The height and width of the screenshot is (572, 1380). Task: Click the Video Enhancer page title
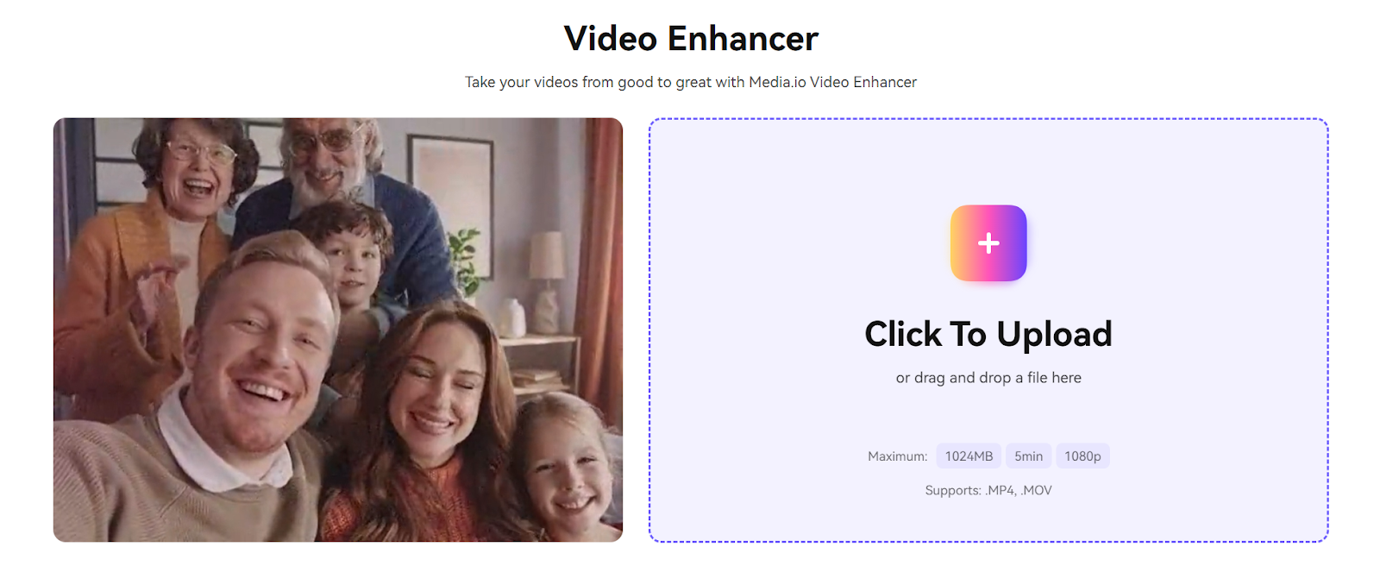tap(691, 39)
